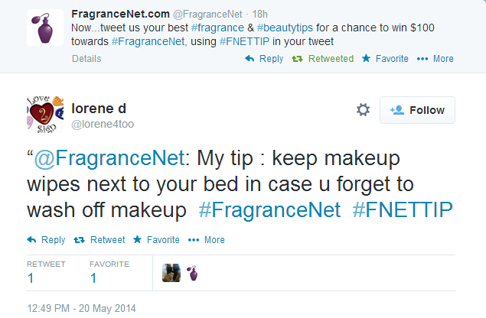The width and height of the screenshot is (486, 318).
Task: Open the #beautytips hashtag link
Action: (x=285, y=28)
